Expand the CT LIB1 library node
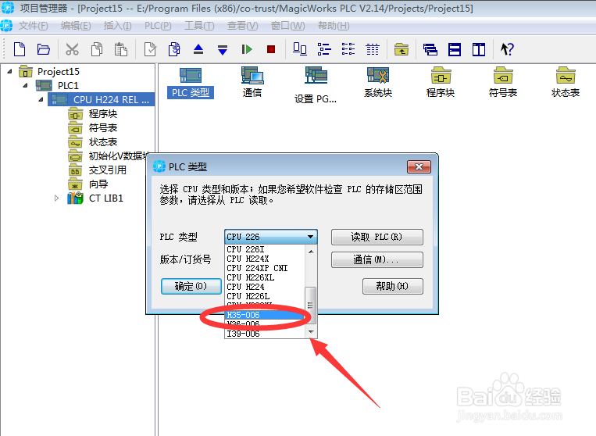This screenshot has height=436, width=596. click(56, 198)
